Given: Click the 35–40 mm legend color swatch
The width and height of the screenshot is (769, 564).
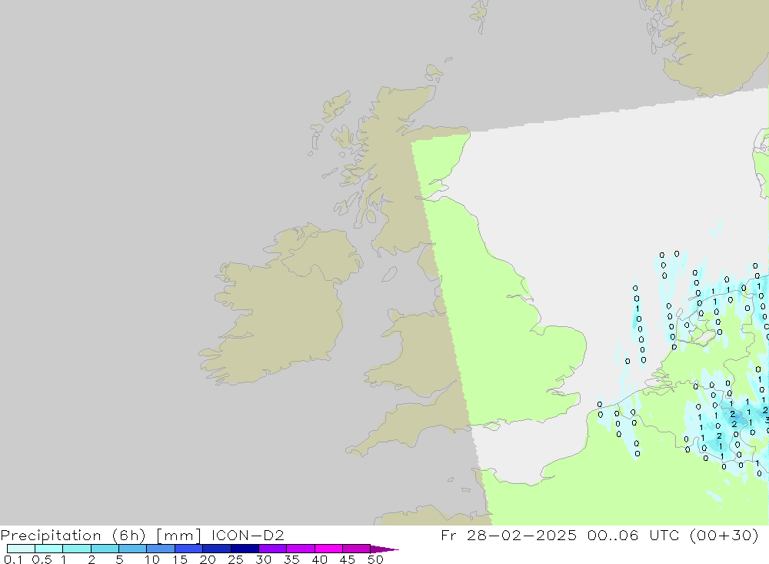Looking at the screenshot, I should click(301, 549).
